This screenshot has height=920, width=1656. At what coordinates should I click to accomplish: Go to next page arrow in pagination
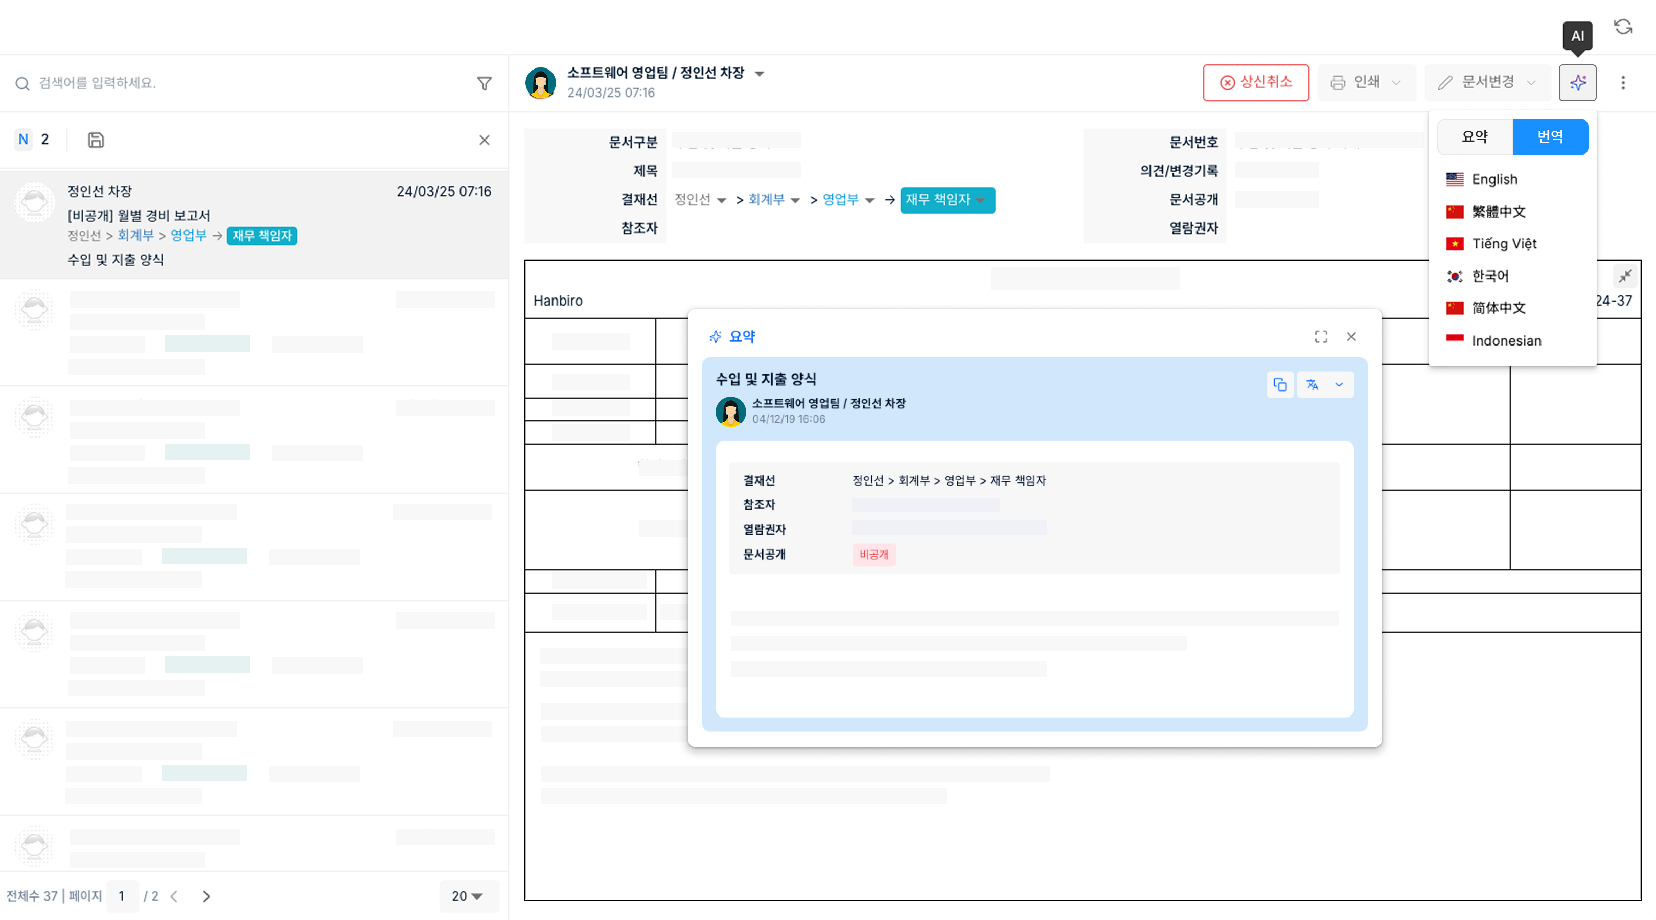[x=205, y=895]
